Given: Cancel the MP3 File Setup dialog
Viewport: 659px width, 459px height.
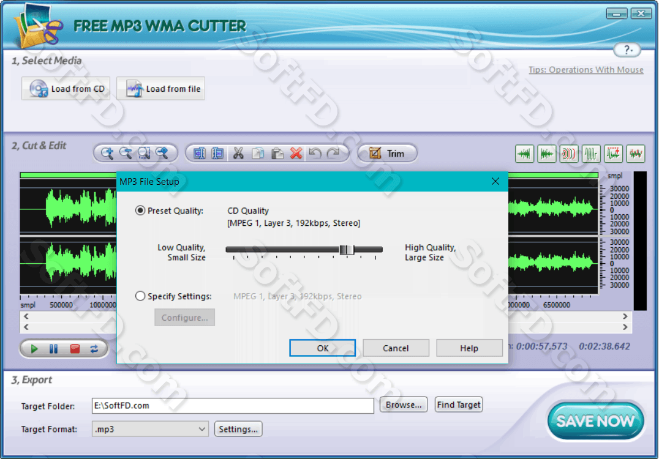Looking at the screenshot, I should click(x=396, y=348).
